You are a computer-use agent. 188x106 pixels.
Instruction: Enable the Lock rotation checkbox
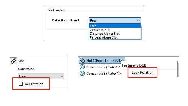pyautogui.click(x=21, y=84)
